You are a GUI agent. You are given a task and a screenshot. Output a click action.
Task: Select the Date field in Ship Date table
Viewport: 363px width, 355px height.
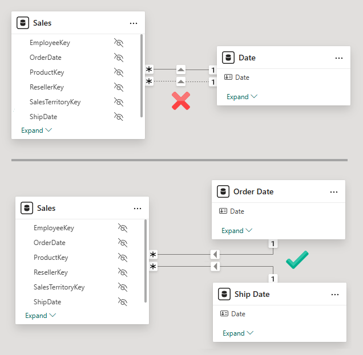[238, 313]
